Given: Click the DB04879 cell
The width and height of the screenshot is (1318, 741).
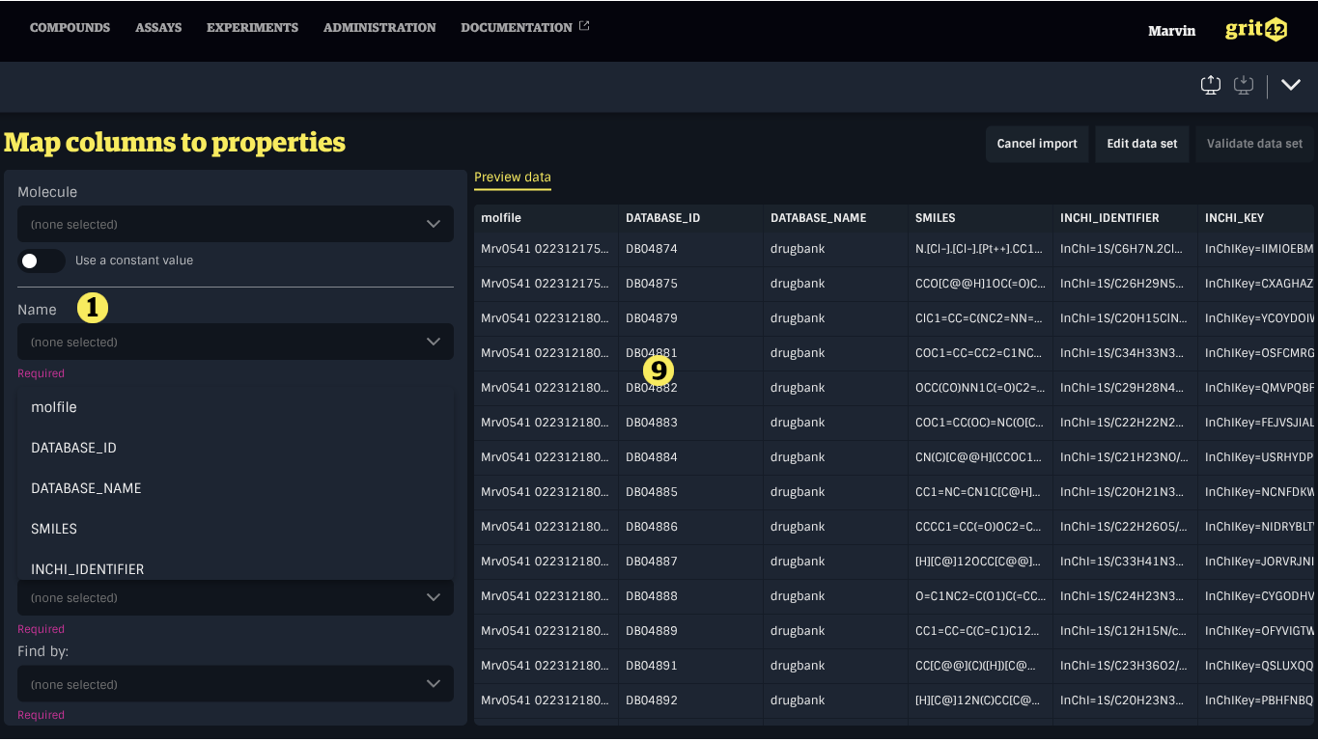Looking at the screenshot, I should 690,318.
